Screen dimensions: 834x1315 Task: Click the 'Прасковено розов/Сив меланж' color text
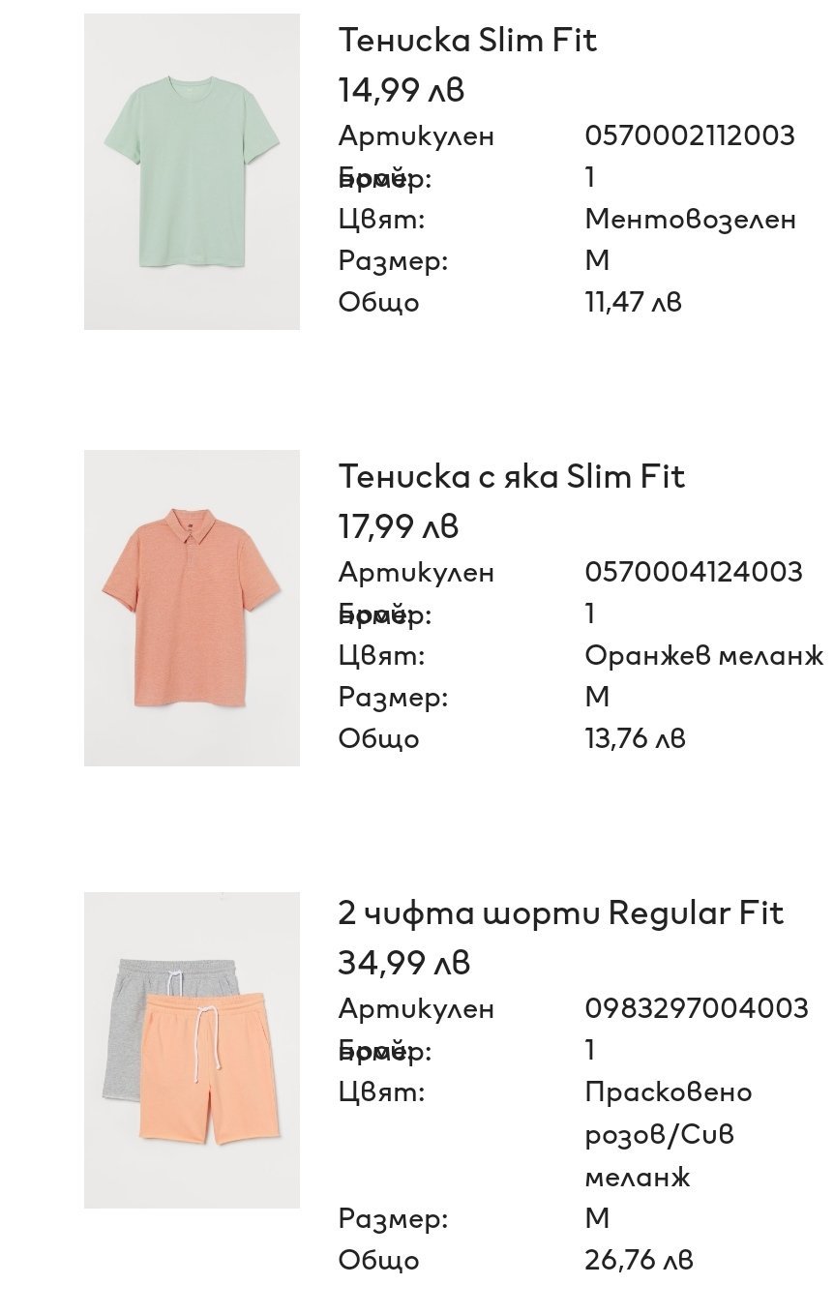coord(668,1134)
